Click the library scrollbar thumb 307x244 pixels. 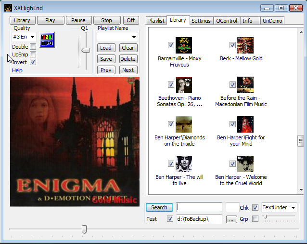(x=301, y=141)
